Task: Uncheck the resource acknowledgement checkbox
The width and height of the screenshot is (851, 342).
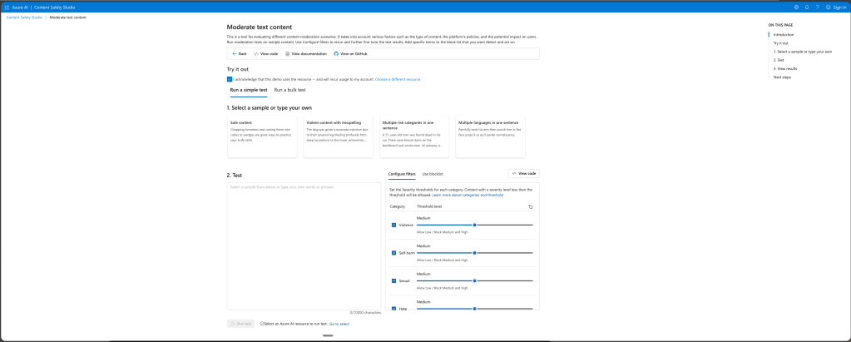Action: tap(230, 79)
